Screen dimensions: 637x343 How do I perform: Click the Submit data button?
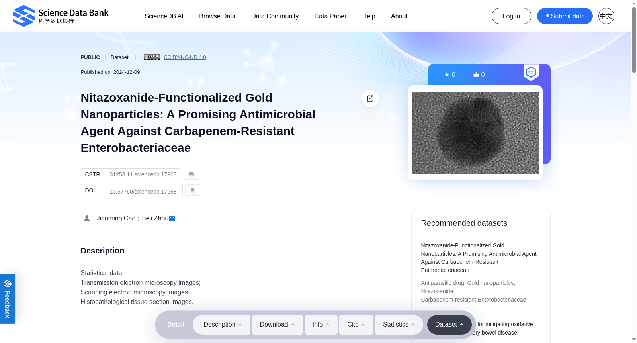tap(565, 16)
